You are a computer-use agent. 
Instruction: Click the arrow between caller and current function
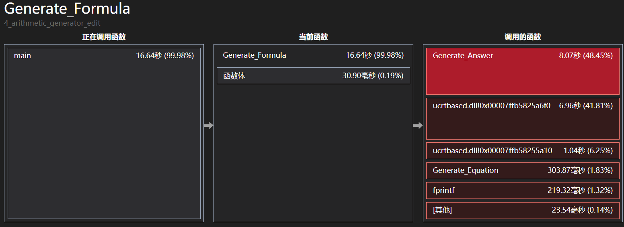pos(208,126)
